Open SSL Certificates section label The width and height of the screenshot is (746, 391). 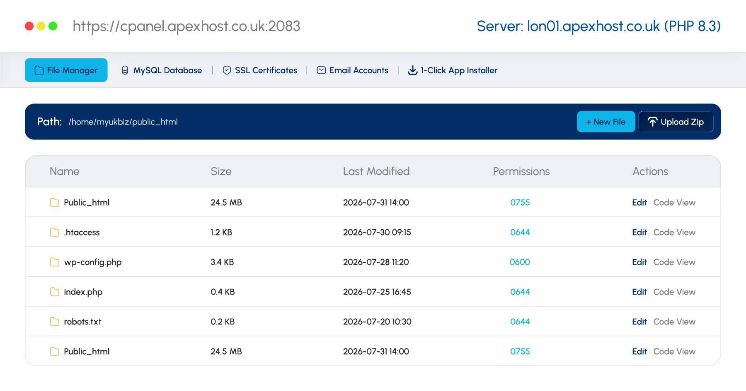tap(266, 70)
